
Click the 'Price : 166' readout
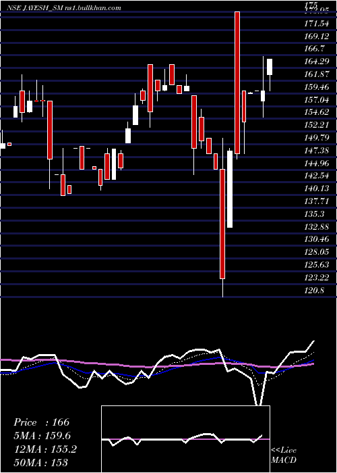(x=42, y=422)
